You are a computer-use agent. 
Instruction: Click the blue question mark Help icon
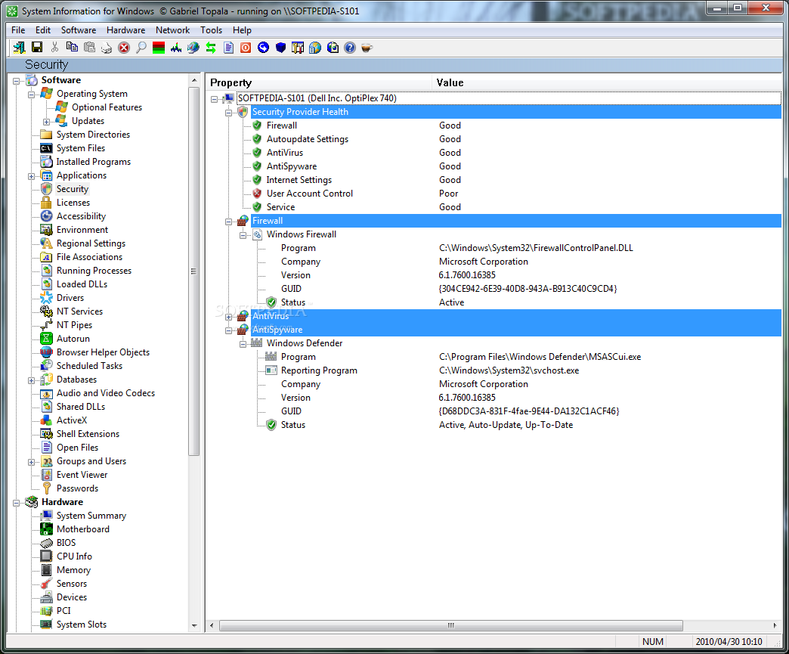tap(350, 48)
